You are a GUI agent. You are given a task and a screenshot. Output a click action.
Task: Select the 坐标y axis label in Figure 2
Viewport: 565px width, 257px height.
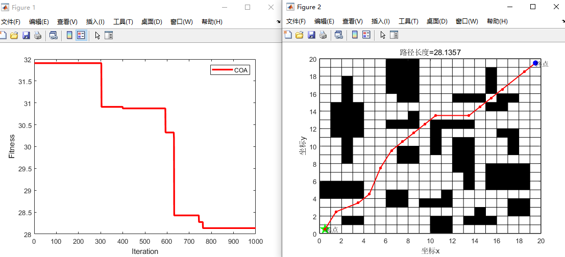[x=303, y=146]
